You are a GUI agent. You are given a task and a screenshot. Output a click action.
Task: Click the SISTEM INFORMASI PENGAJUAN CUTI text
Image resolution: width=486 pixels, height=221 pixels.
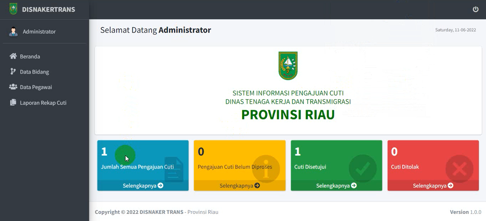click(288, 93)
